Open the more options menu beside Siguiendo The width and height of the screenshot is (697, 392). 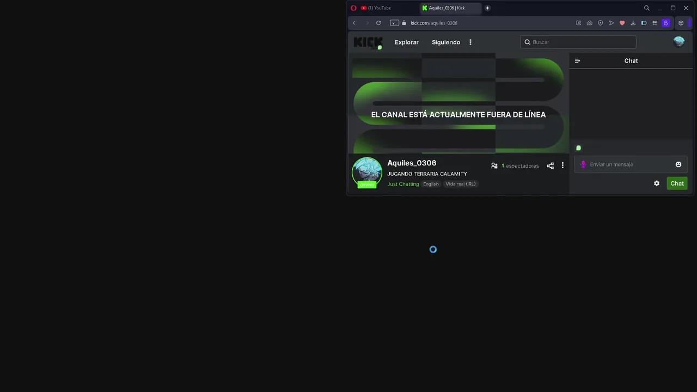point(470,42)
